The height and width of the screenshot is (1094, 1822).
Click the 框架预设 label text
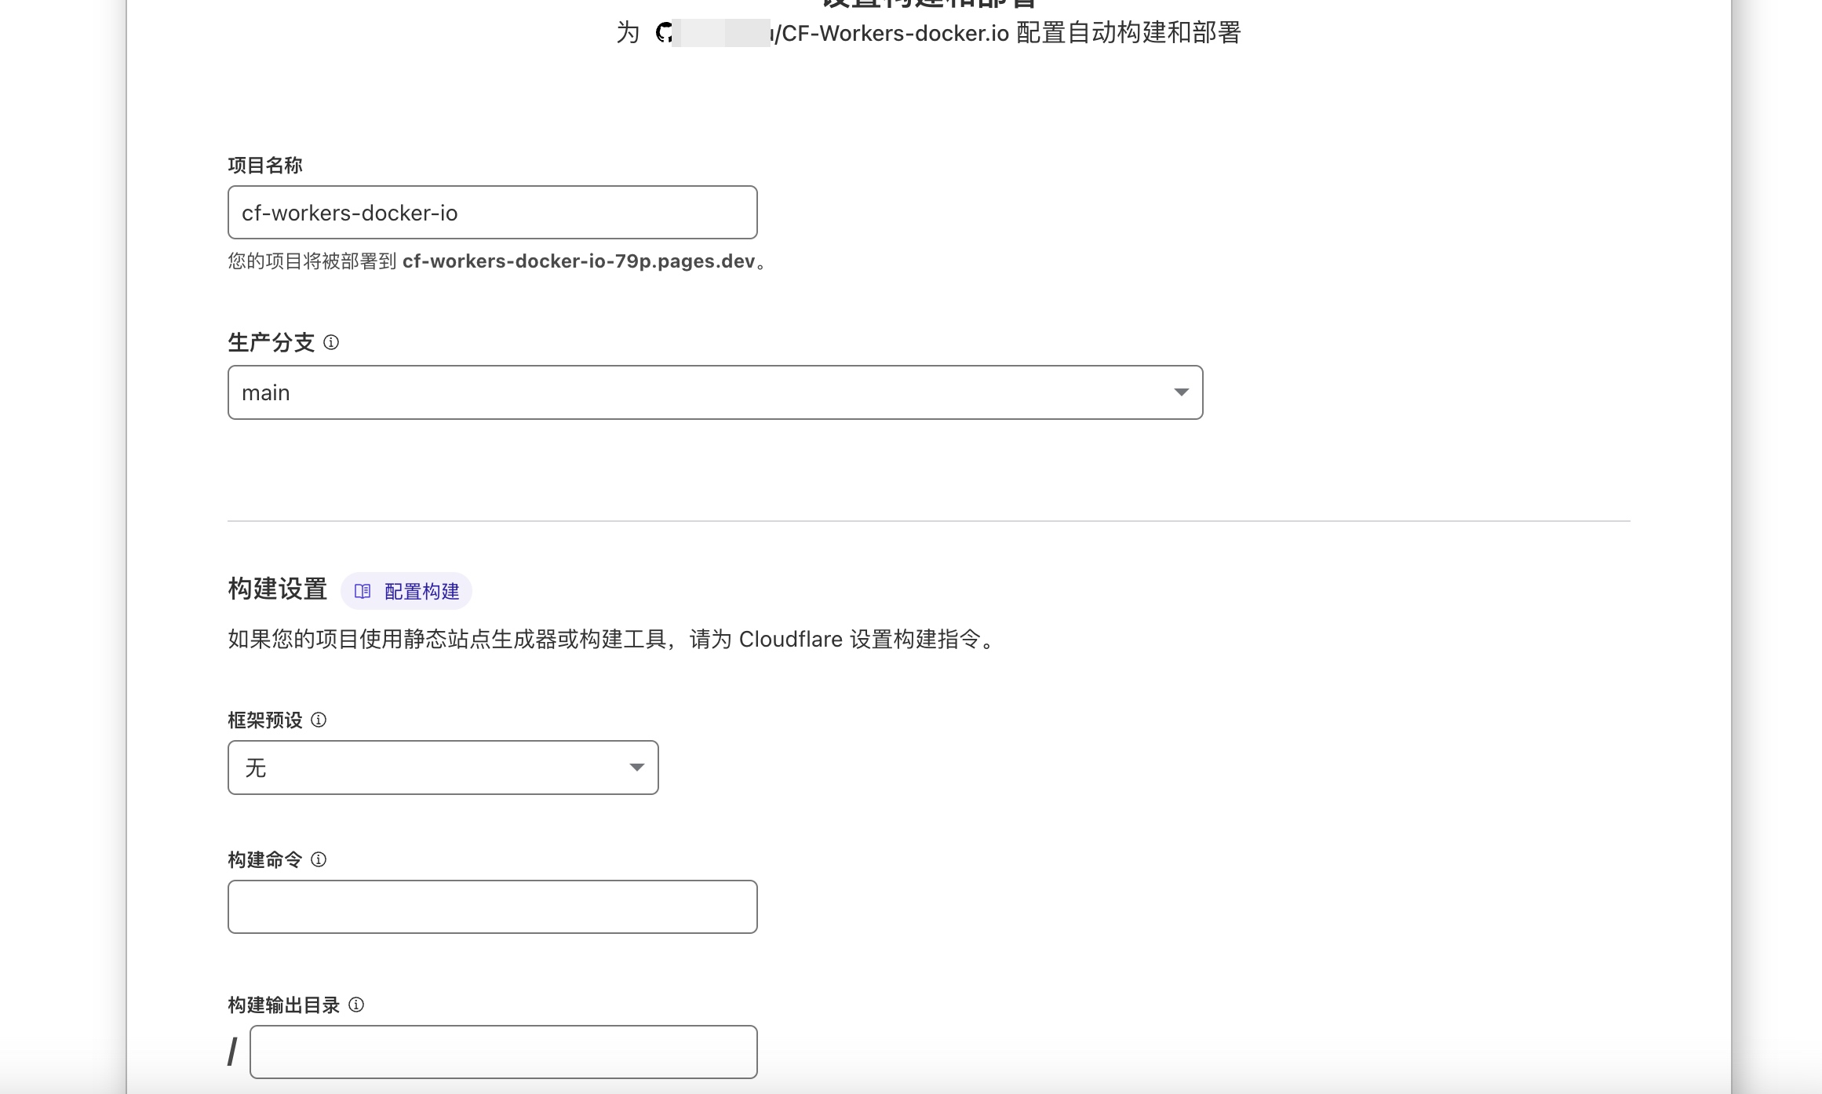click(x=264, y=720)
